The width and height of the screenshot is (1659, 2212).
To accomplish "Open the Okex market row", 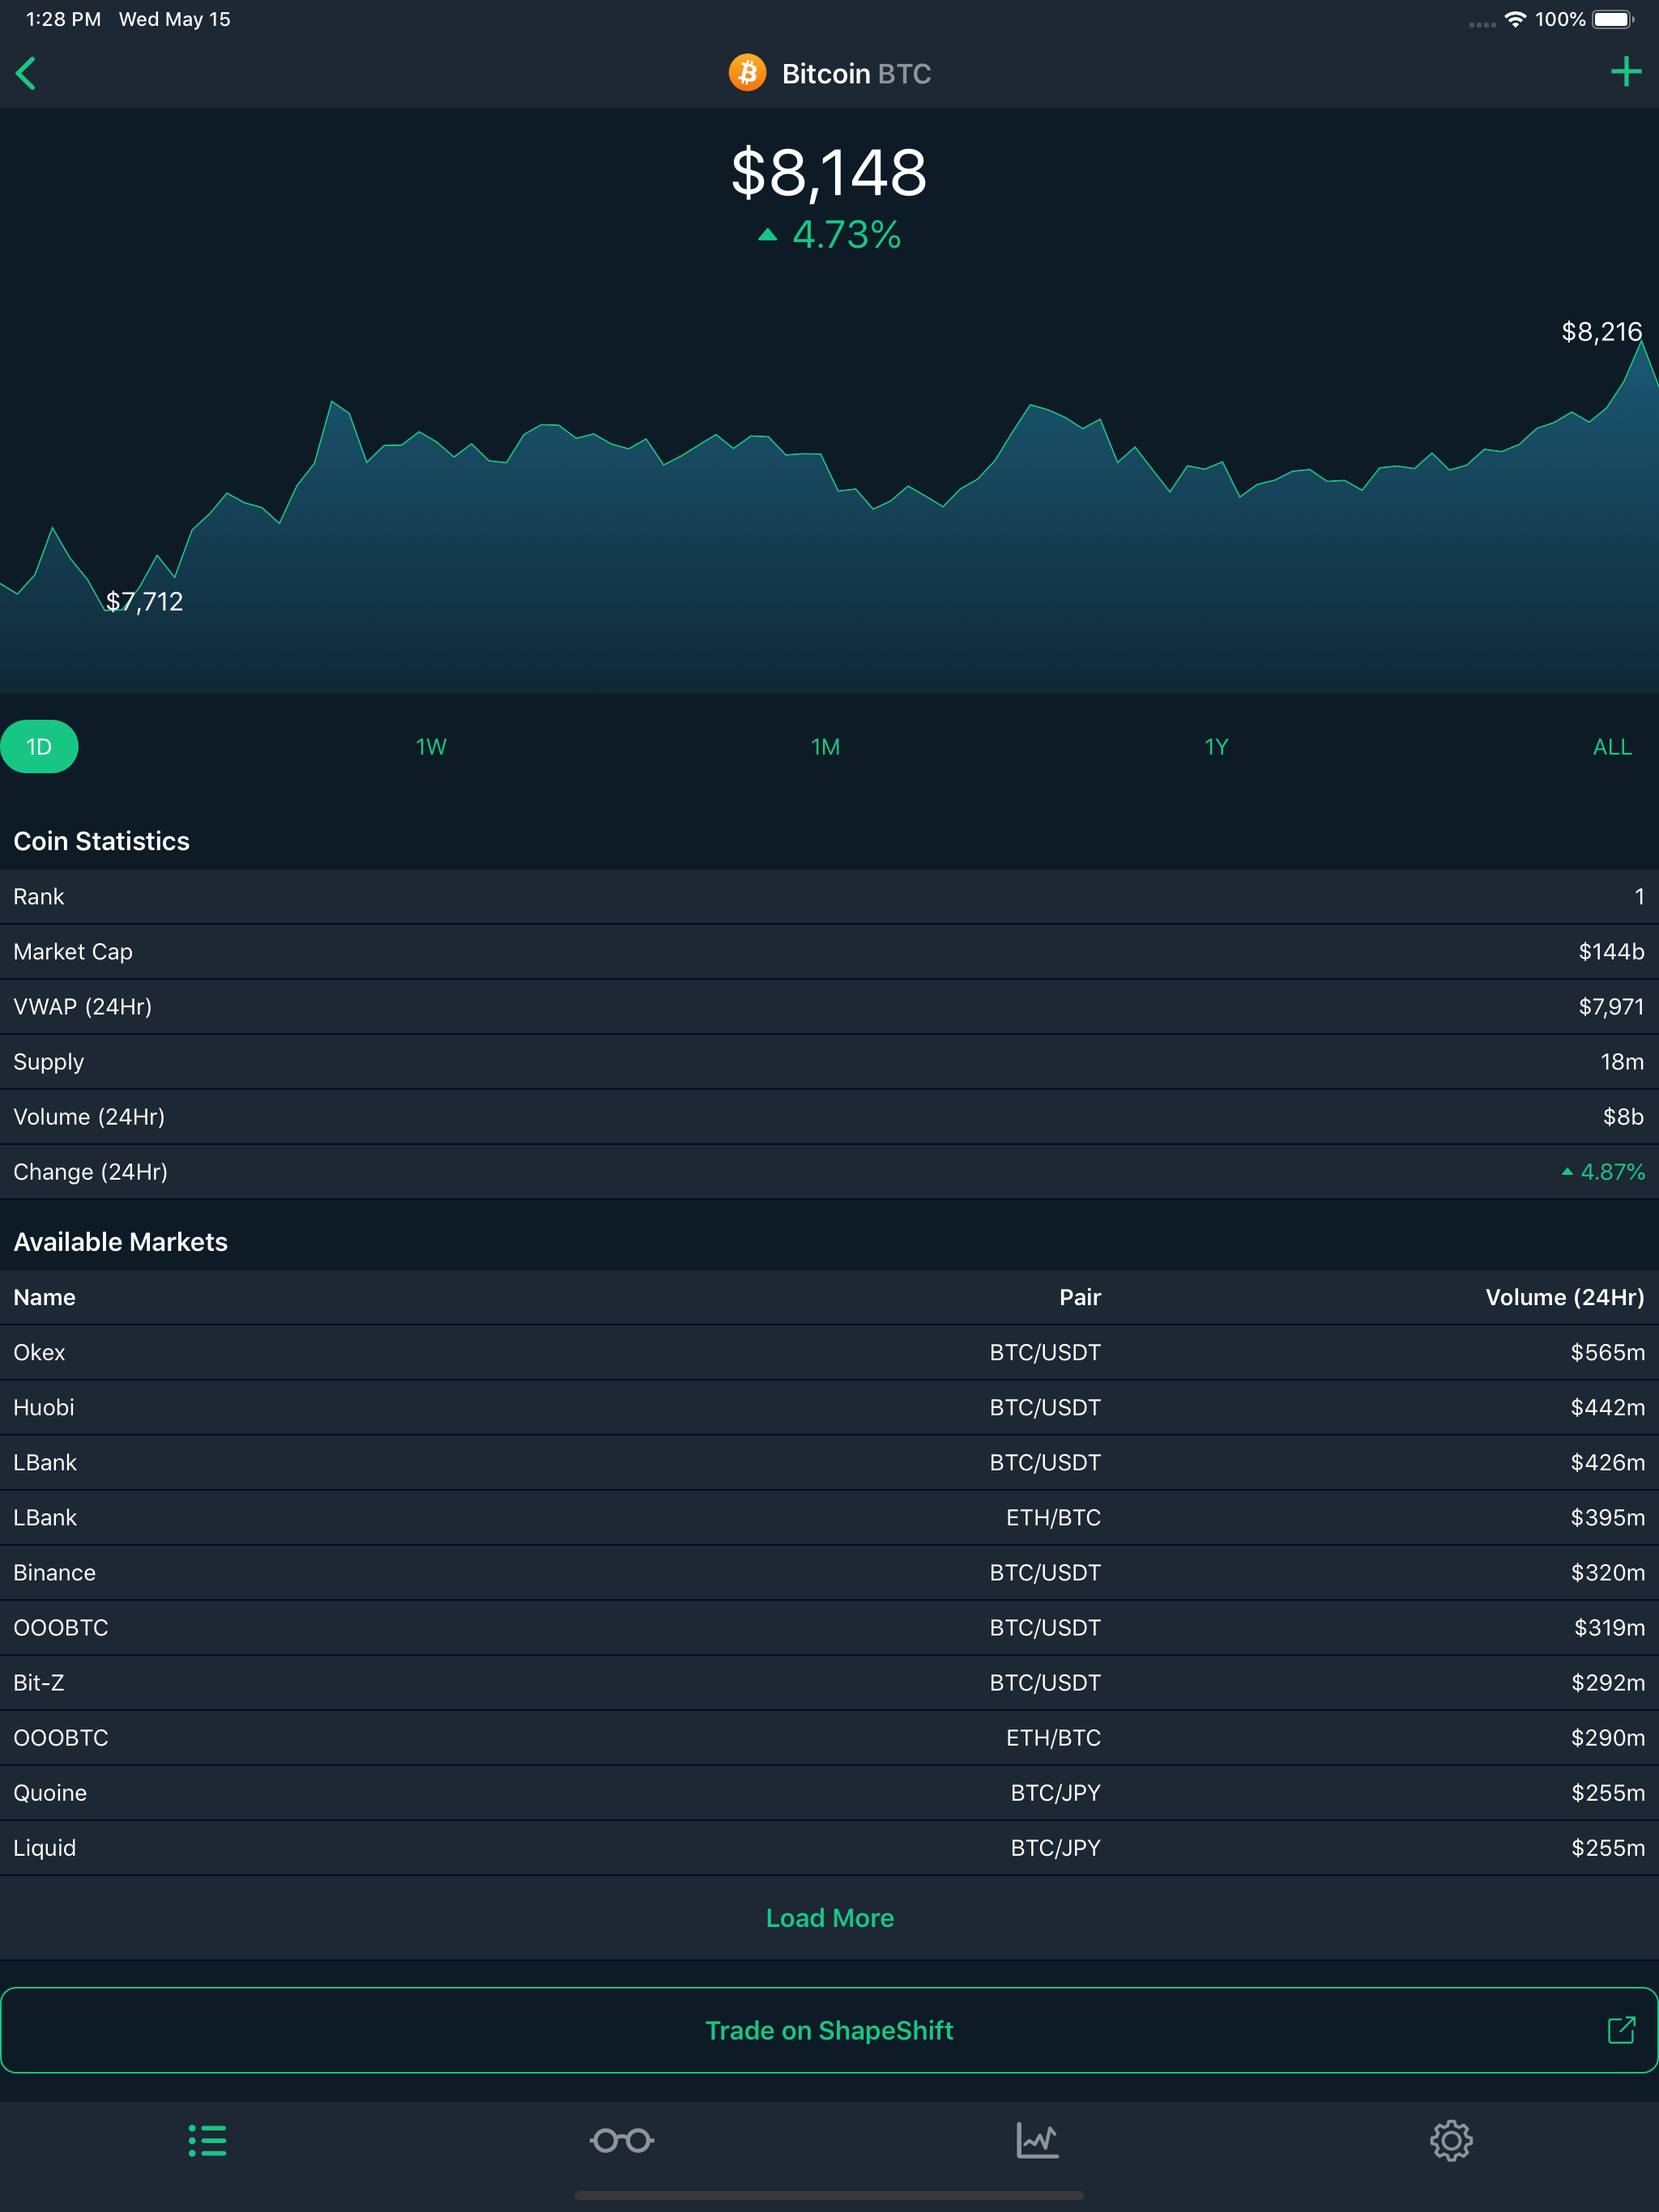I will pos(829,1353).
